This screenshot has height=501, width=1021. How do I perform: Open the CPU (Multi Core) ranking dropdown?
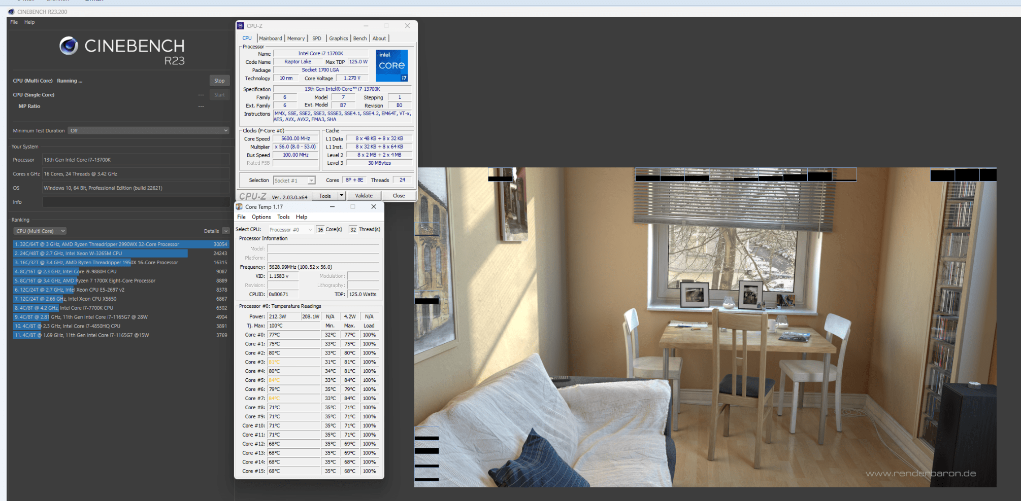click(40, 231)
